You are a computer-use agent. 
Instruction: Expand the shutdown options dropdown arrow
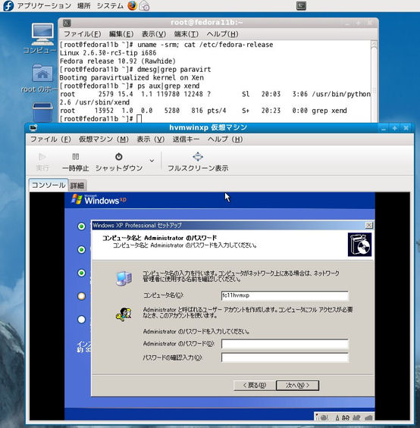(x=152, y=161)
